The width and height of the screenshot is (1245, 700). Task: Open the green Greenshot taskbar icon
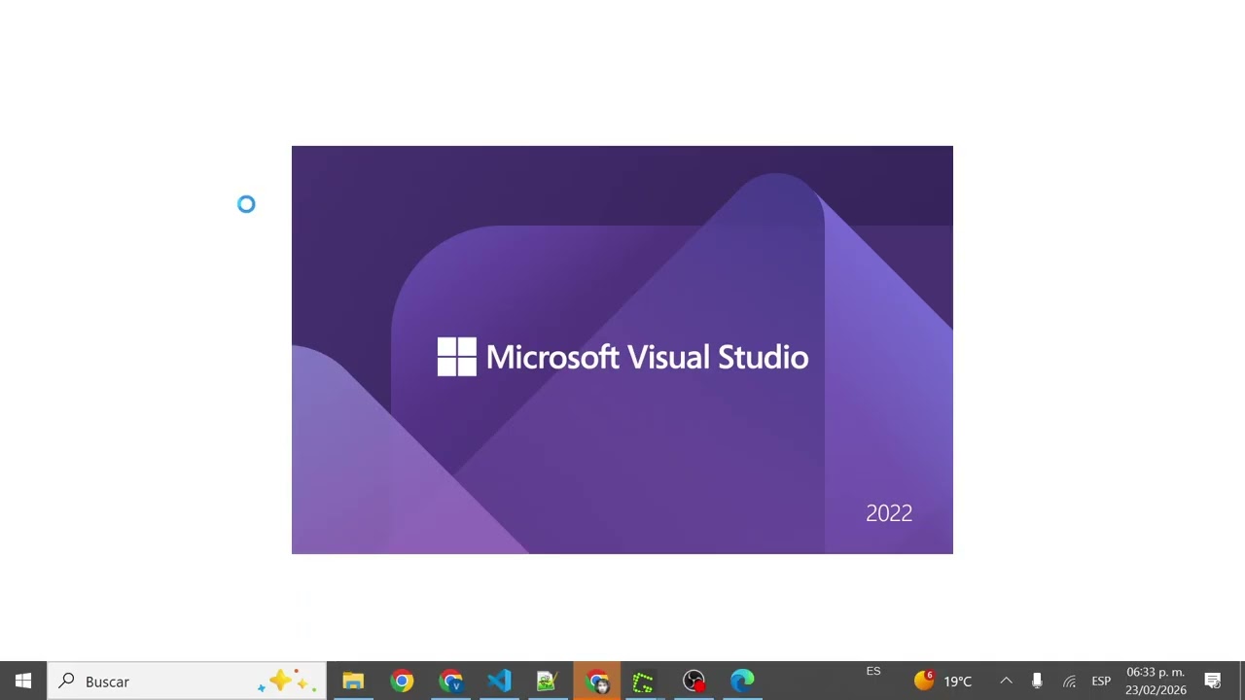pyautogui.click(x=643, y=681)
